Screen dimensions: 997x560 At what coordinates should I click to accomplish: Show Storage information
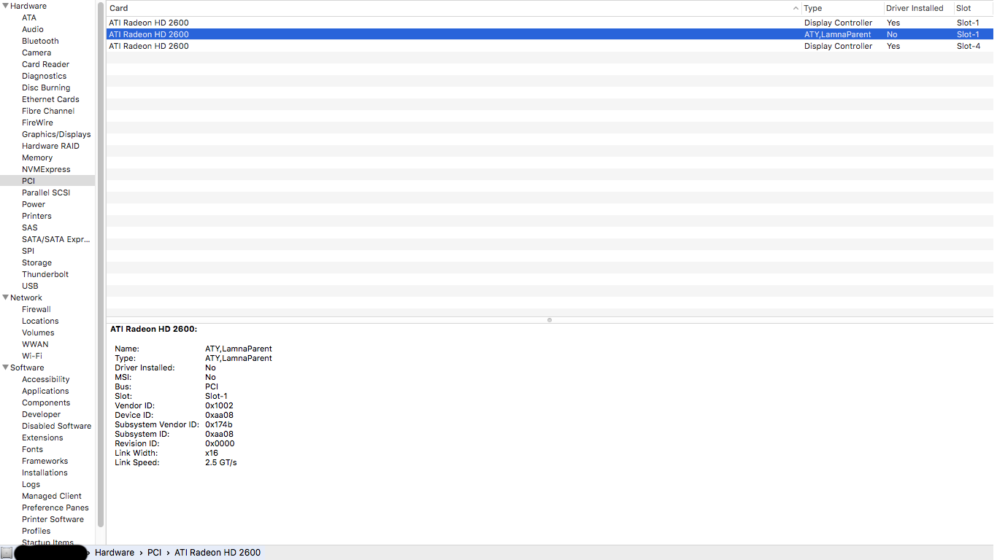[36, 262]
